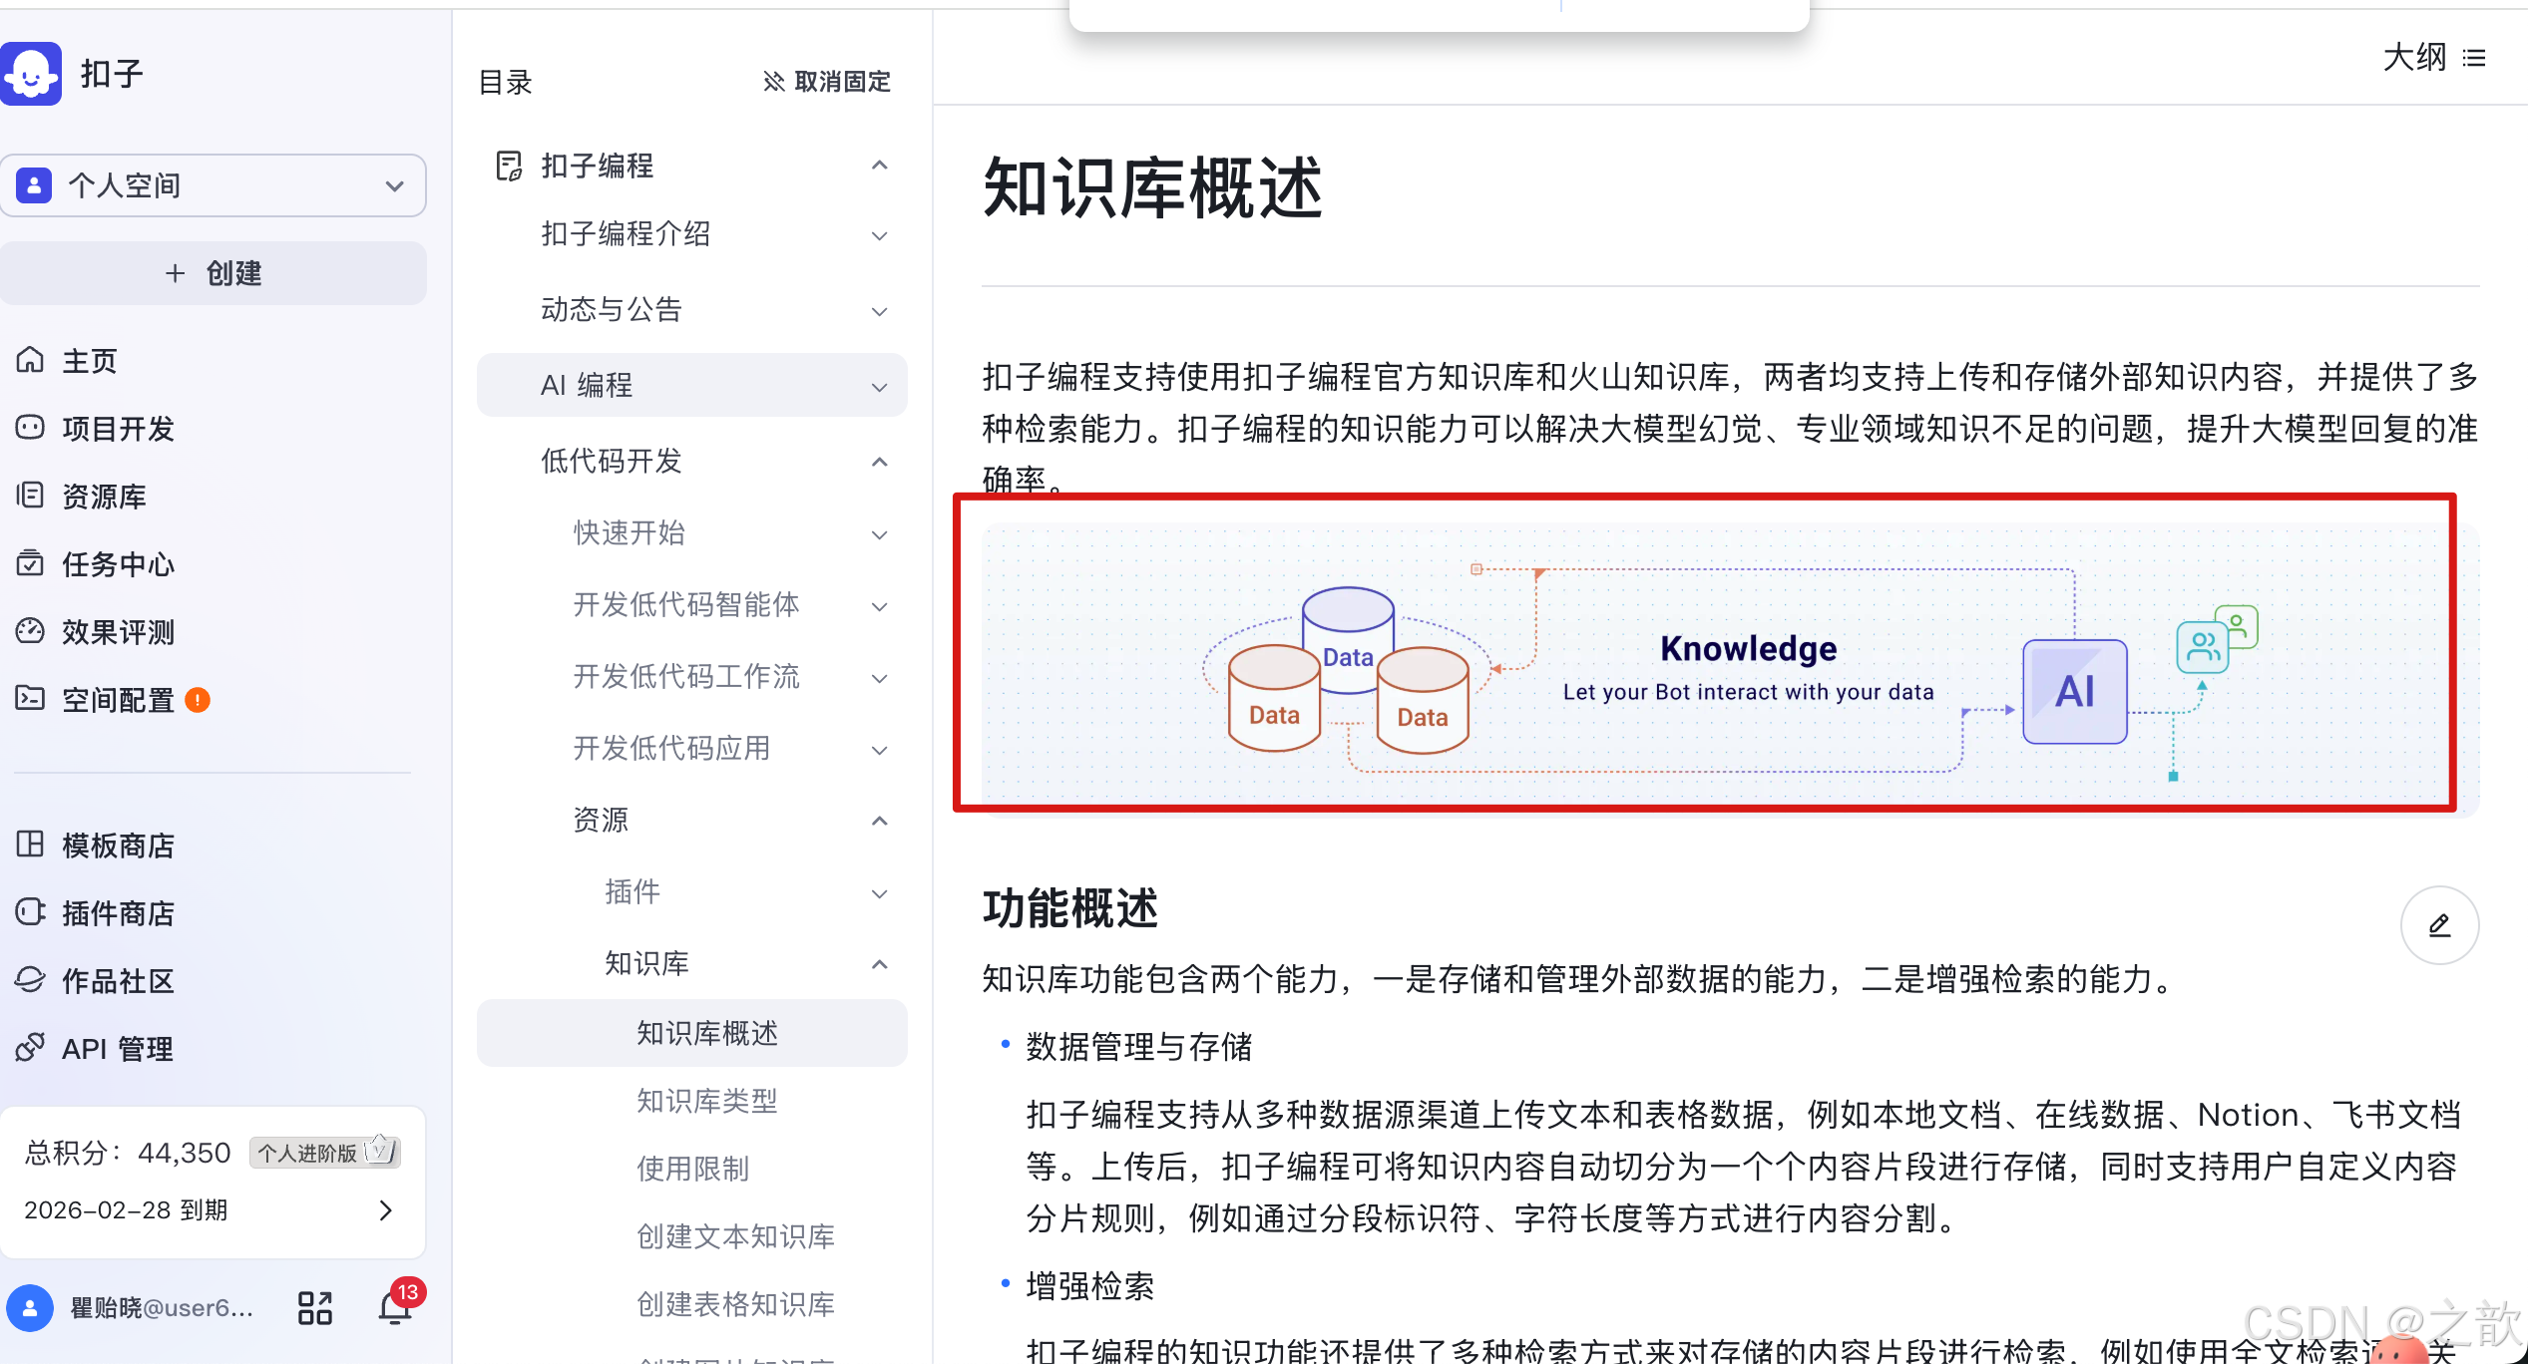Select the 插件商店 icon
Screen dimensions: 2528x1364
(x=32, y=912)
